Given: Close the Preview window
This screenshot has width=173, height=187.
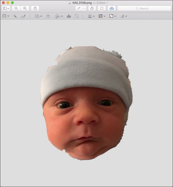Looking at the screenshot, I should [3, 3].
